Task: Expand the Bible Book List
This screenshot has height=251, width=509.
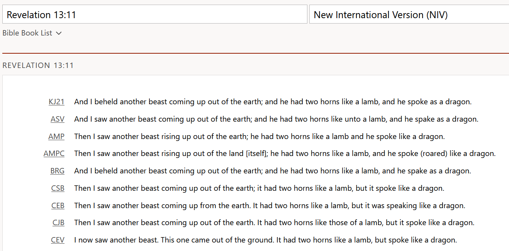Action: point(32,33)
